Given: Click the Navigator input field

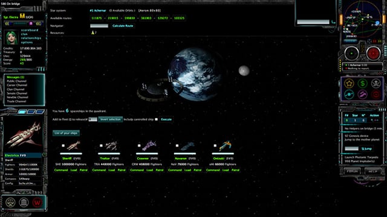Looking at the screenshot, I should (99, 25).
